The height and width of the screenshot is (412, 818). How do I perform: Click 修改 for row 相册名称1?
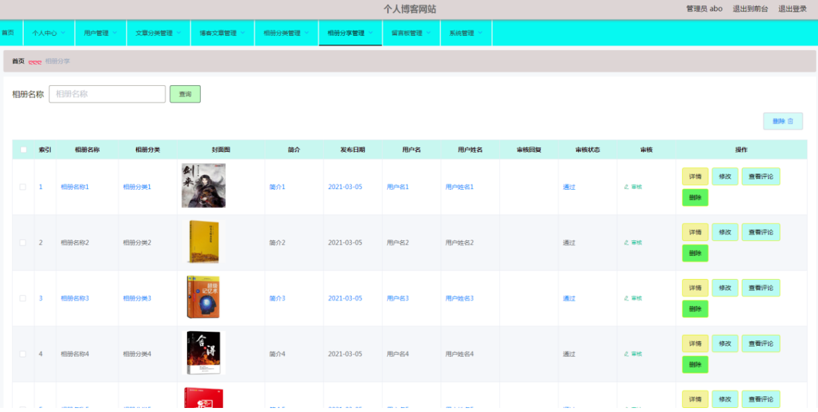tap(725, 176)
